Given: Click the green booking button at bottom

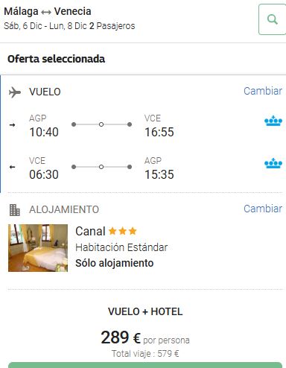Looking at the screenshot, I should tap(145, 365).
